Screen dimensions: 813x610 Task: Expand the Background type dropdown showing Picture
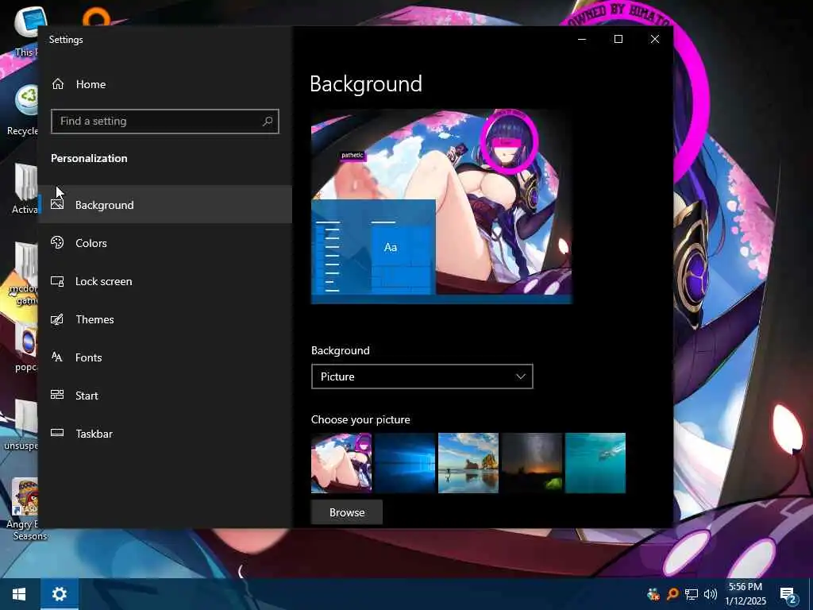[422, 376]
